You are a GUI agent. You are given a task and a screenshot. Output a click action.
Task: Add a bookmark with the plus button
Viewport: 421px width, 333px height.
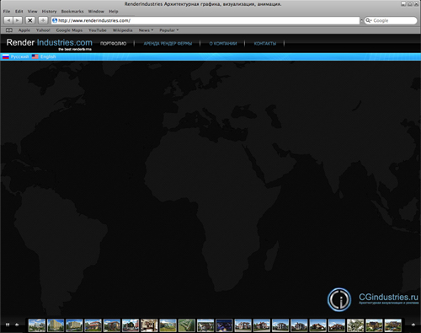coord(43,20)
